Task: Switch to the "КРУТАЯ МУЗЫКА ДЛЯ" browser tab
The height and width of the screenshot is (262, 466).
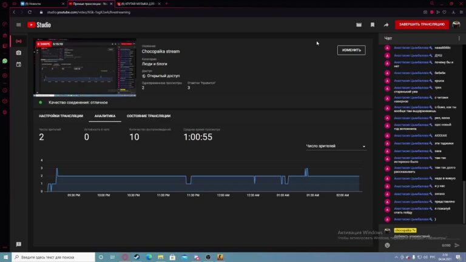Action: [138, 4]
